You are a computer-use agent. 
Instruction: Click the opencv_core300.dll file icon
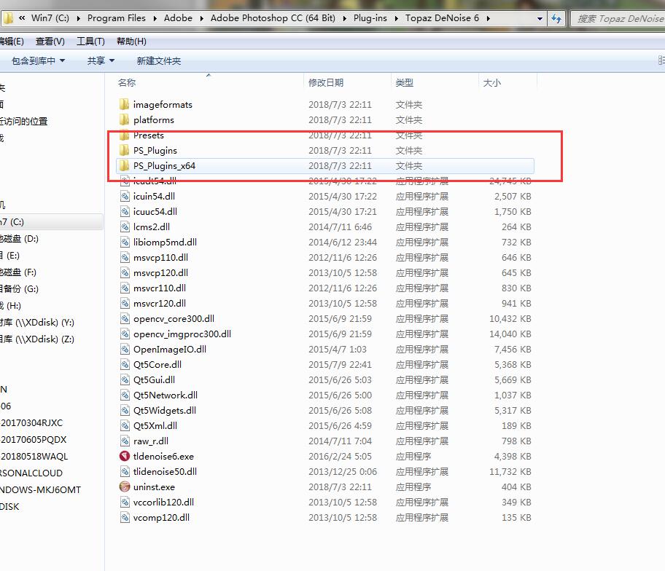click(125, 318)
